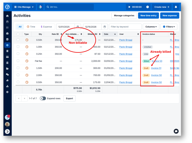Select the All tab

[20, 27]
